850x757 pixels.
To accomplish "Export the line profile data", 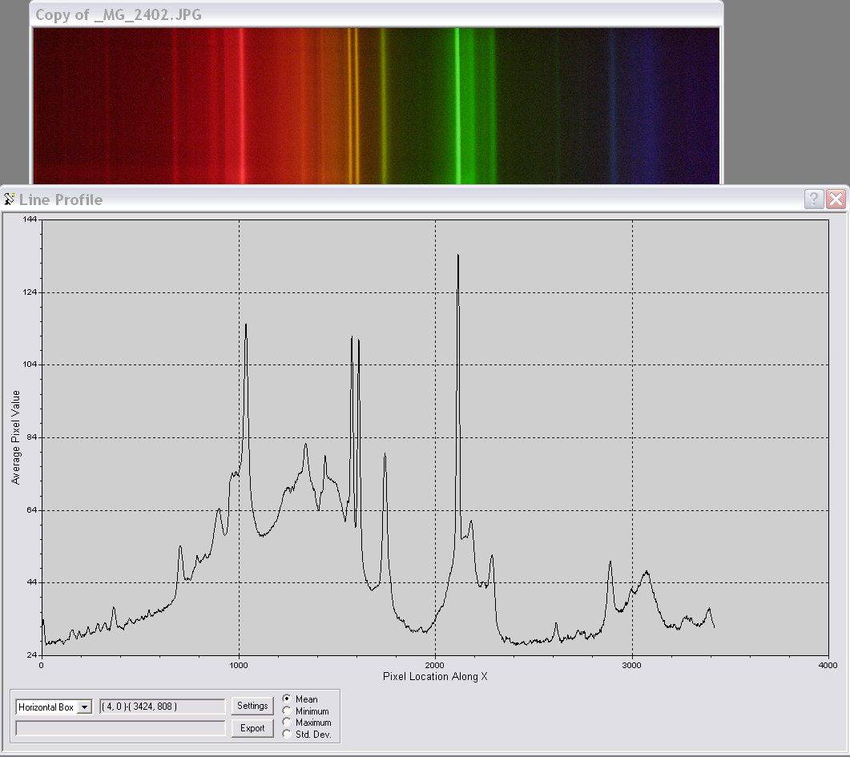I will click(x=252, y=728).
